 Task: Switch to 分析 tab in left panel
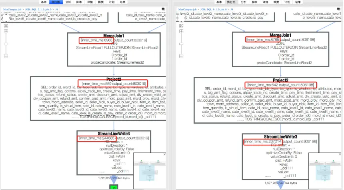click(x=68, y=2)
